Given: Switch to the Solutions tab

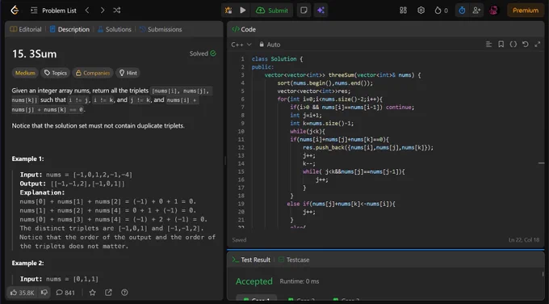Looking at the screenshot, I should pos(114,29).
